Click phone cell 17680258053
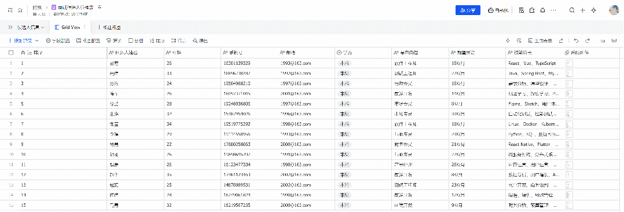Screen dimensions: 624x212 (249, 144)
